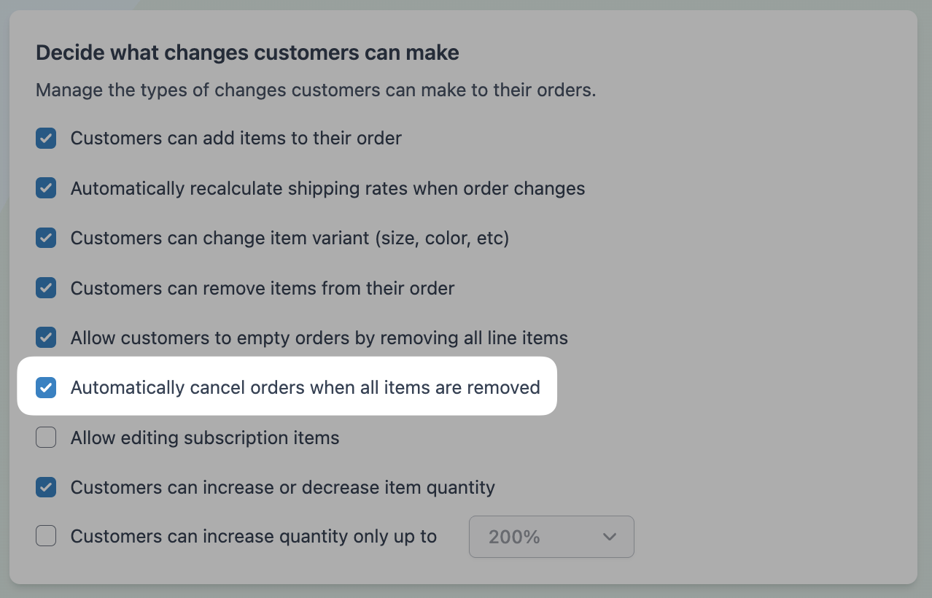The width and height of the screenshot is (932, 598).
Task: Click the 'Allow customers to empty orders' label text
Action: [x=319, y=338]
